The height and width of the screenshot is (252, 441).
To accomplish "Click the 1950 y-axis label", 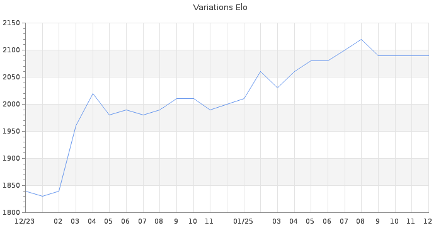I will click(x=11, y=132).
